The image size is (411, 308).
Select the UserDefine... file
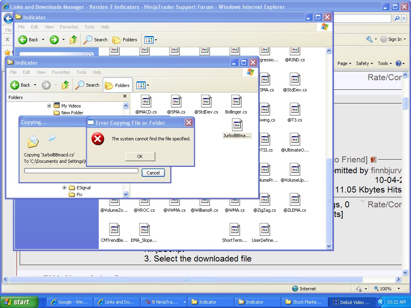265,233
